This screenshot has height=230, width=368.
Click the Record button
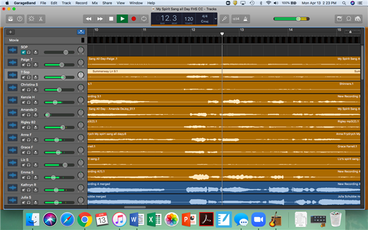(x=134, y=19)
